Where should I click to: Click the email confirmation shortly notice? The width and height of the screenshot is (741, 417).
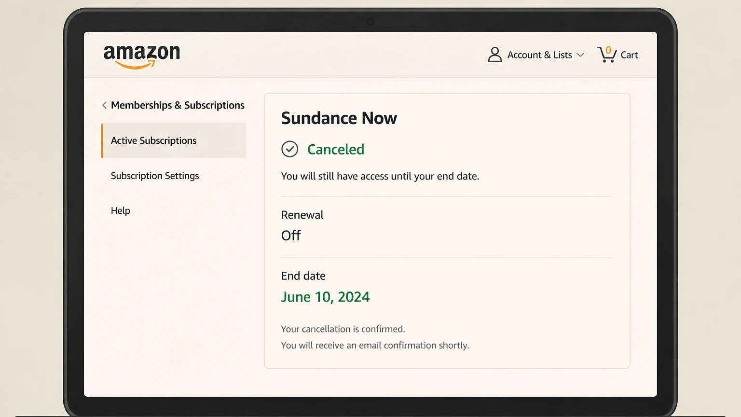(375, 346)
